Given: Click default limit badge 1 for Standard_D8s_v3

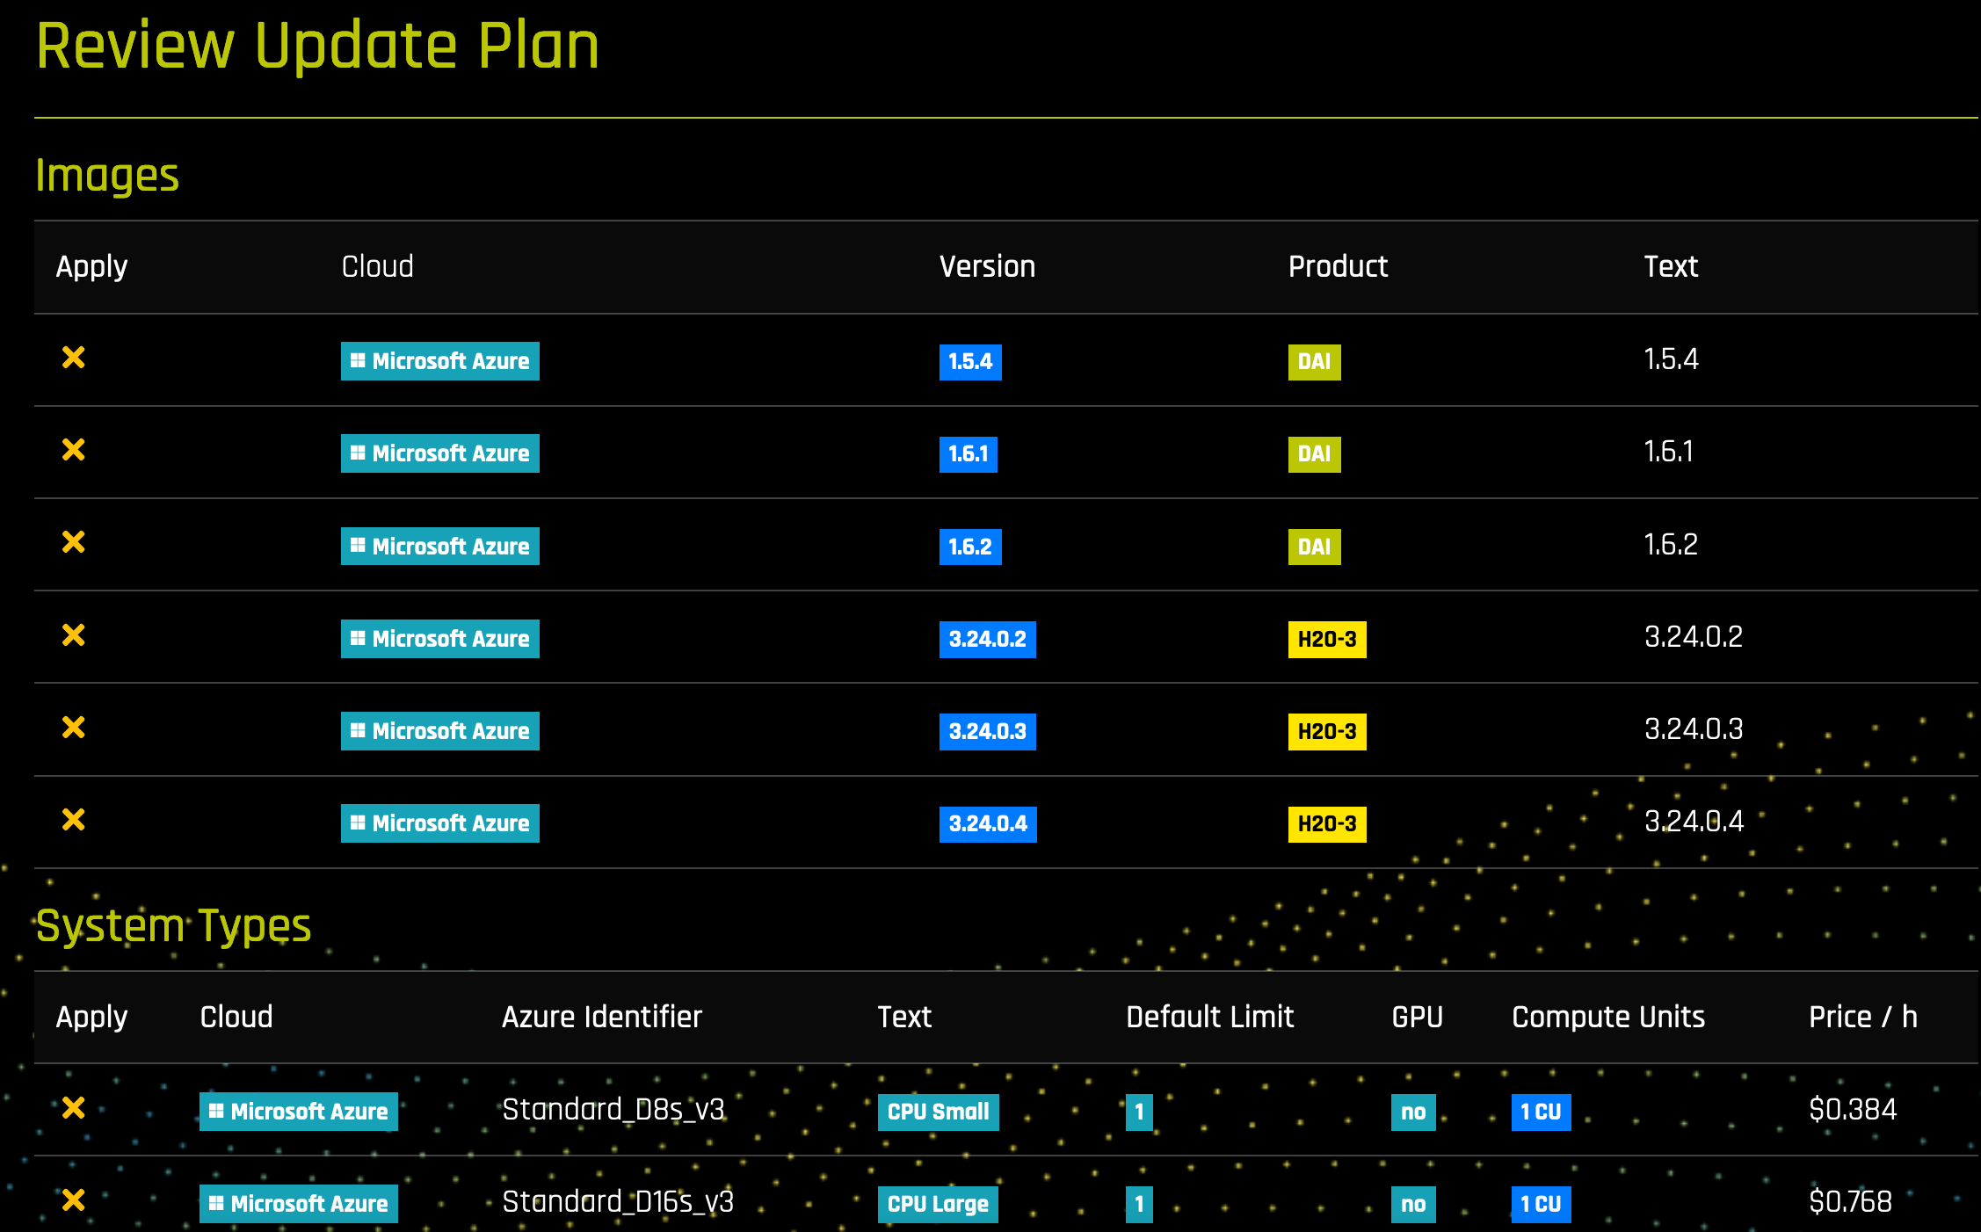Looking at the screenshot, I should 1139,1112.
